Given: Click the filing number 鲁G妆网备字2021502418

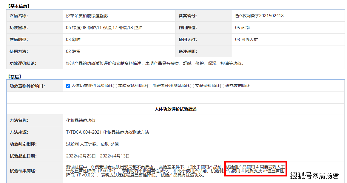Looking at the screenshot, I should pyautogui.click(x=259, y=16).
